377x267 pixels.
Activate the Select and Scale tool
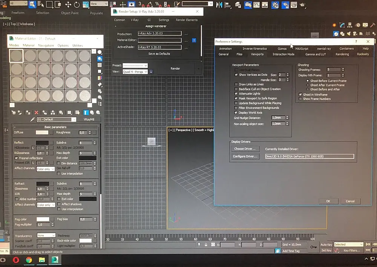pos(85,4)
